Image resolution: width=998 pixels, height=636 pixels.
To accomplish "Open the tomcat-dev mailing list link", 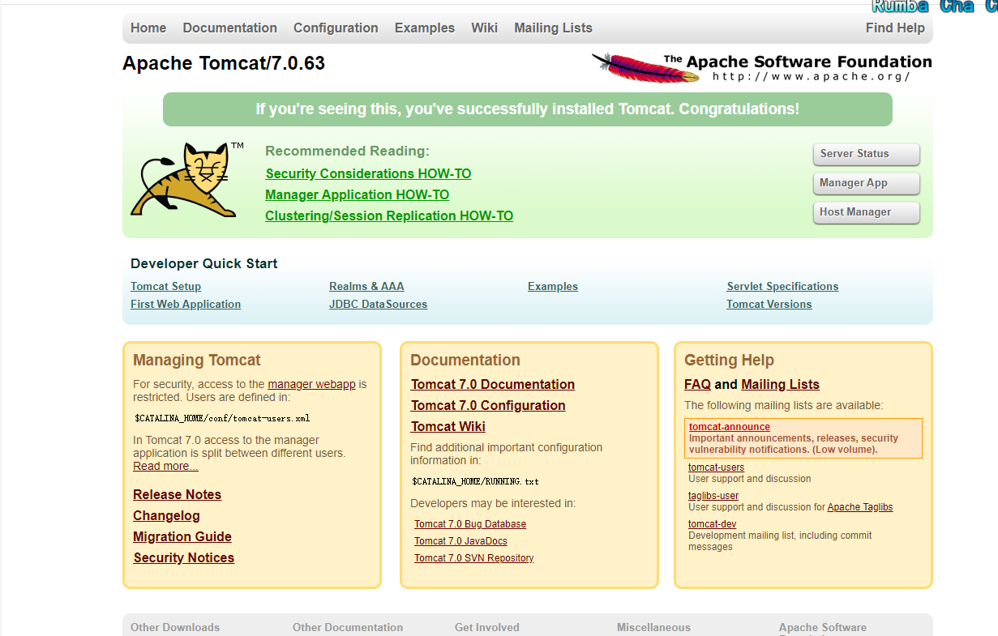I will tap(712, 524).
